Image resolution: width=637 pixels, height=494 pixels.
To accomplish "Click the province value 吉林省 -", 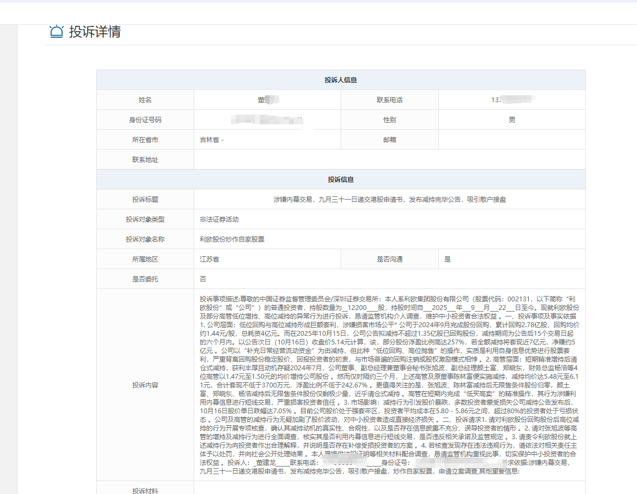I will click(211, 140).
